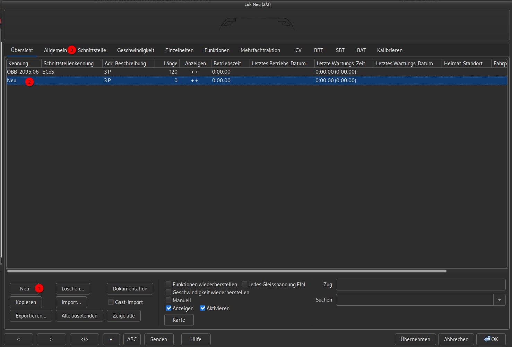Open the Suchen dropdown arrow
Viewport: 512px width, 347px height.
click(499, 300)
